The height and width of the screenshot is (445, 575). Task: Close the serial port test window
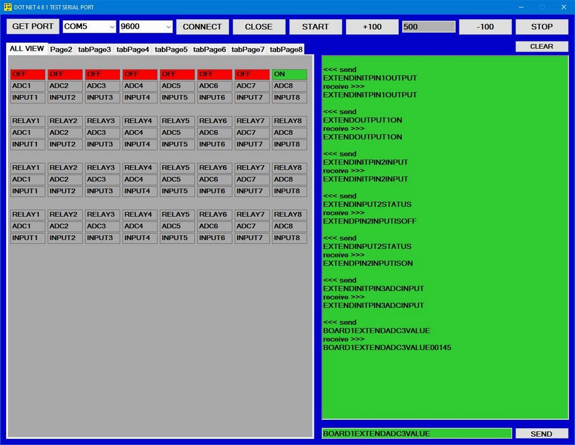(564, 7)
